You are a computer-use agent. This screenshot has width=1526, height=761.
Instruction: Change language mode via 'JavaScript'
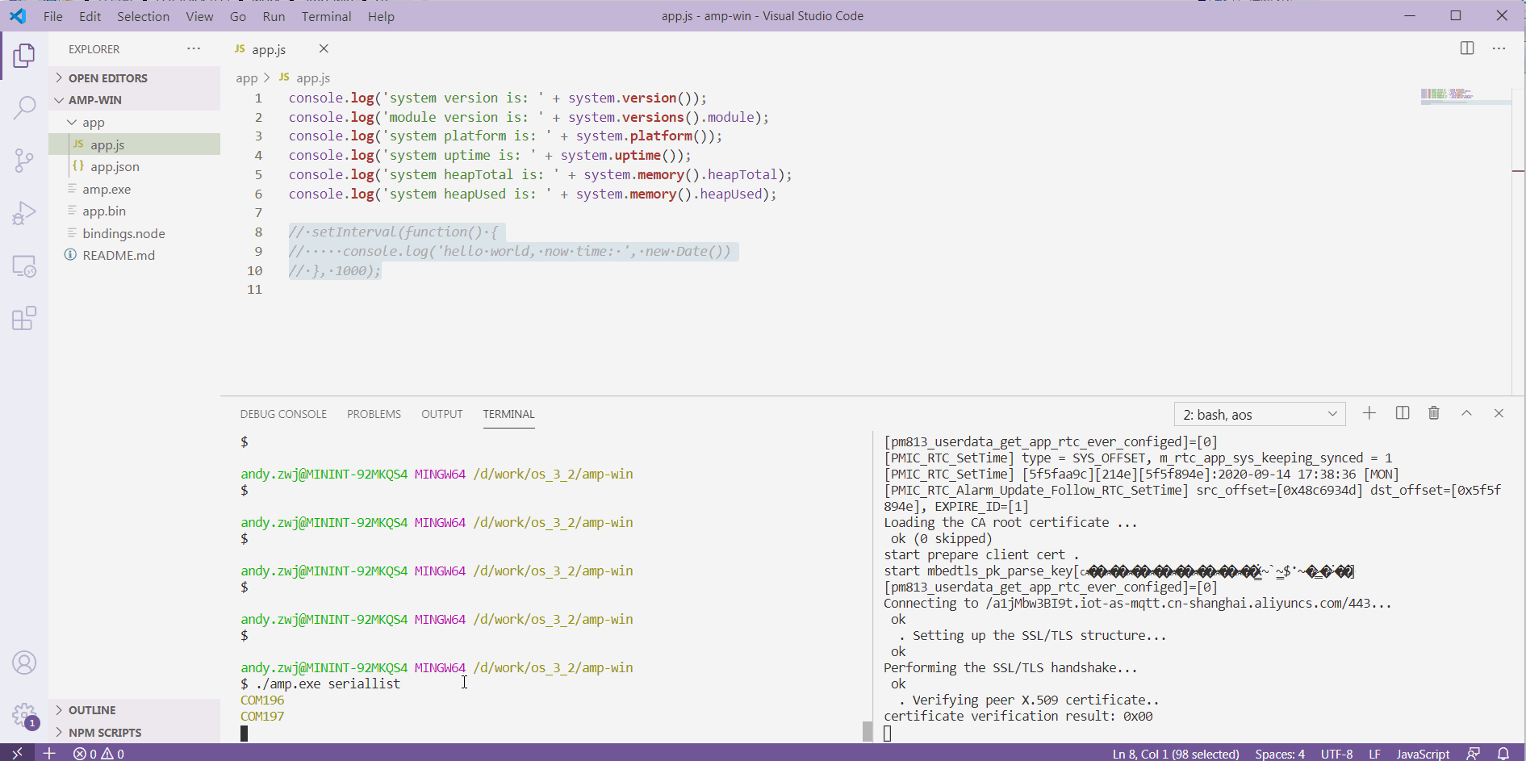(x=1423, y=754)
